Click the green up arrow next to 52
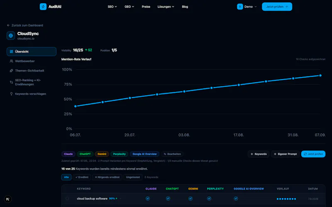 point(86,50)
